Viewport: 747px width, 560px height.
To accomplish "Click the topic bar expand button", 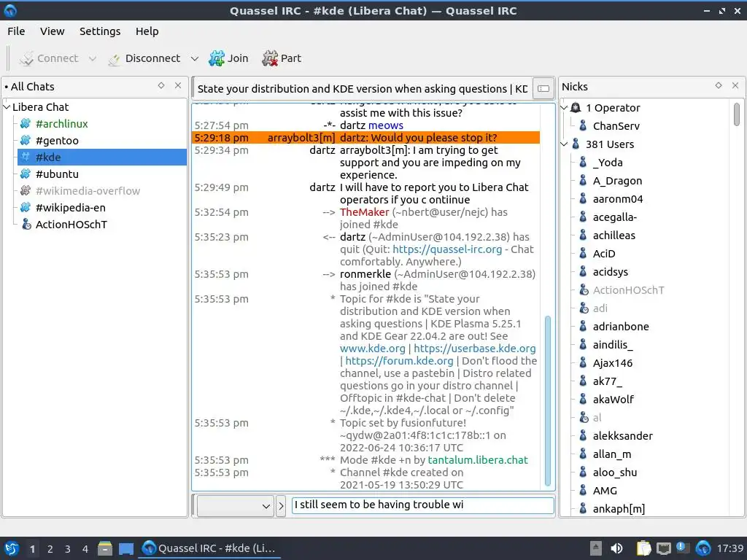I will pos(543,88).
